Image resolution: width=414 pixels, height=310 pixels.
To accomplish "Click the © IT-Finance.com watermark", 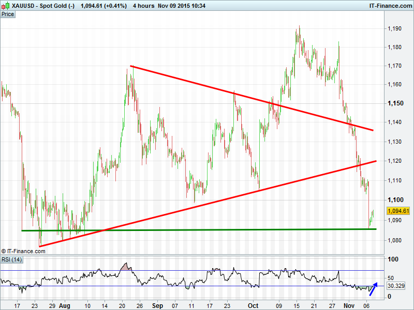I will click(23, 251).
